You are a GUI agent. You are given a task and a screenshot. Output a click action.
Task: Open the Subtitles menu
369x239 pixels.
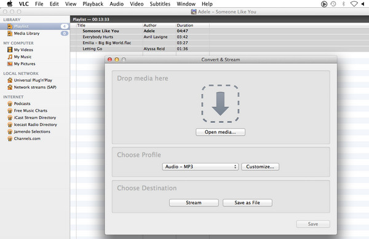click(160, 4)
